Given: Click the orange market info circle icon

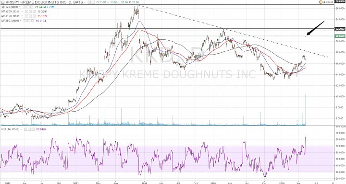Looking at the screenshot, I should click(x=321, y=2).
